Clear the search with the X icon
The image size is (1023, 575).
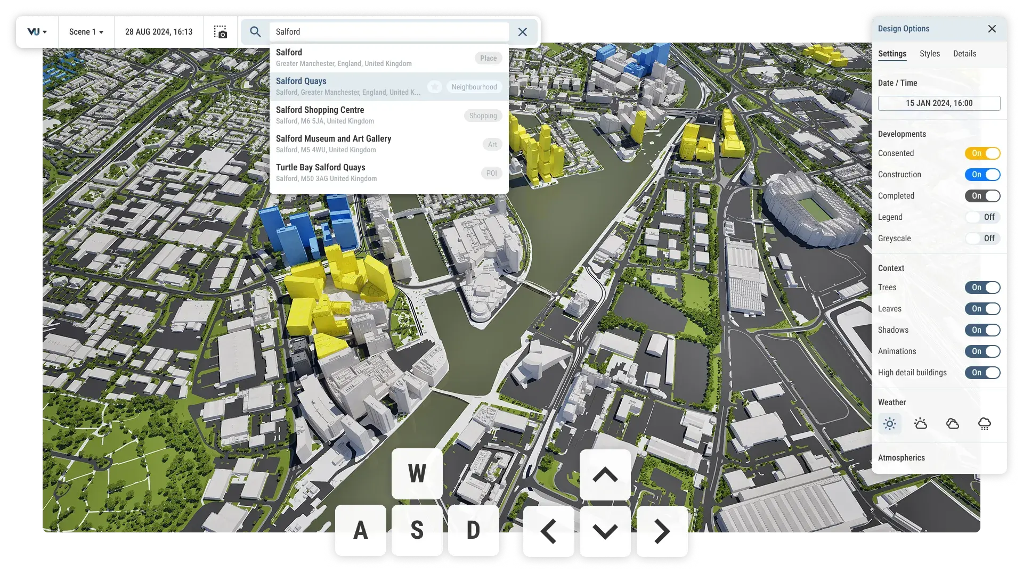point(523,32)
